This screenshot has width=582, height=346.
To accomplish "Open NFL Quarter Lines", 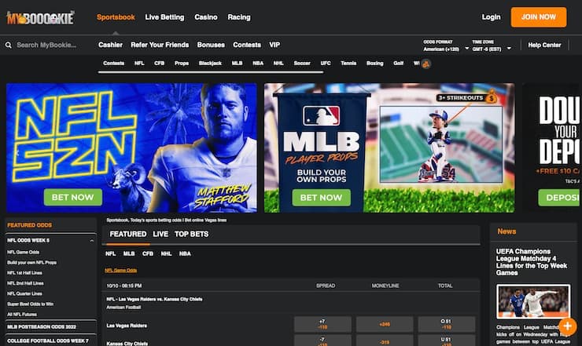I will point(24,293).
